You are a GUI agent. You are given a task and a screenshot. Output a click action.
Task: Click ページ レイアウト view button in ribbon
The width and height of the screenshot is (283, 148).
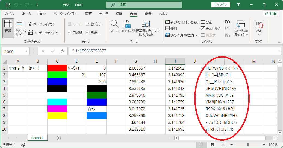pyautogui.click(x=42, y=24)
